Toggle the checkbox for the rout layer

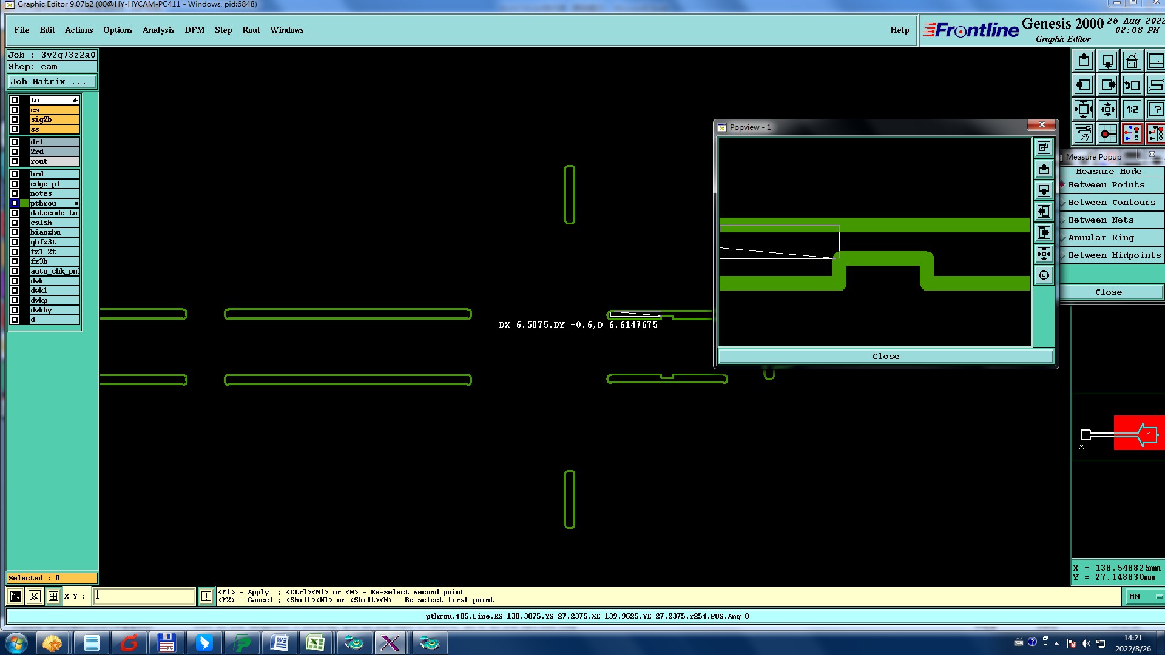tap(15, 161)
